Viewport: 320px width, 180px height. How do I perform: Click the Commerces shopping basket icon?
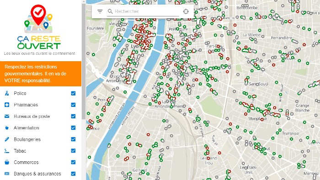[x=7, y=162]
